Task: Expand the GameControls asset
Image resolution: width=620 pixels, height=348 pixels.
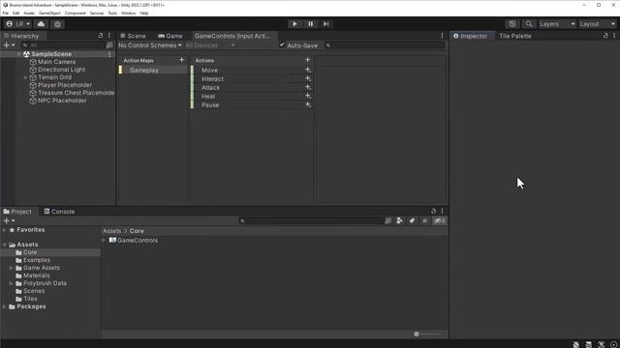Action: pos(104,241)
